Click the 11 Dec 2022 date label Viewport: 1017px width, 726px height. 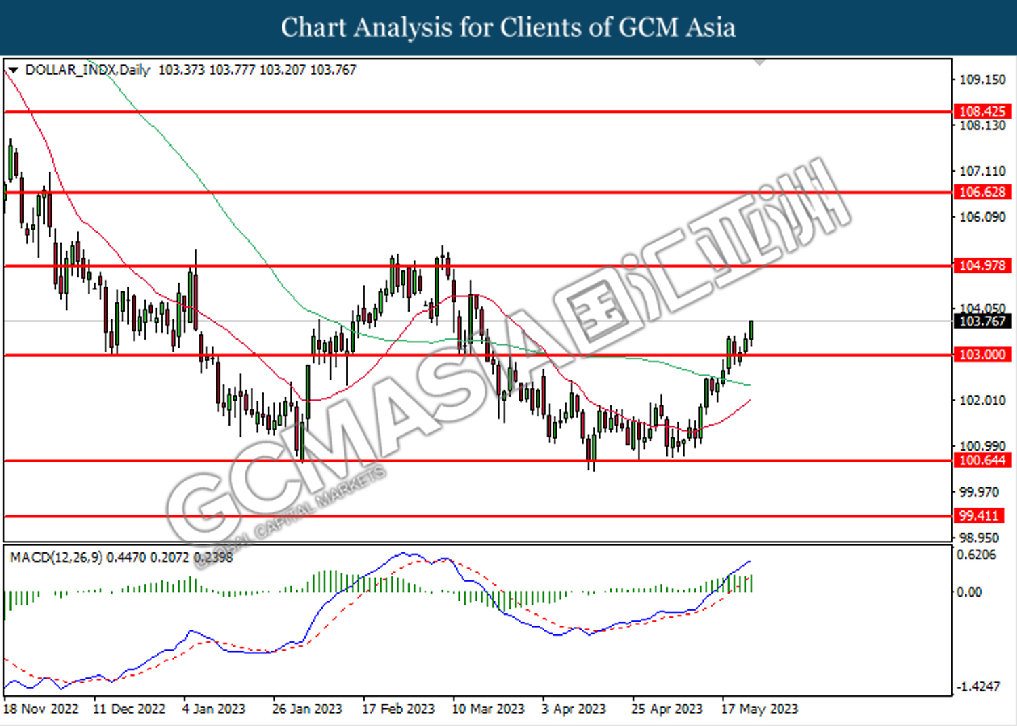tap(129, 709)
